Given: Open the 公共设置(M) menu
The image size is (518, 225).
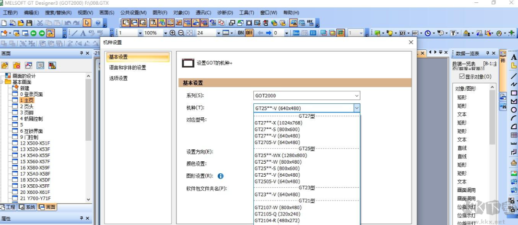Looking at the screenshot, I should (x=133, y=12).
